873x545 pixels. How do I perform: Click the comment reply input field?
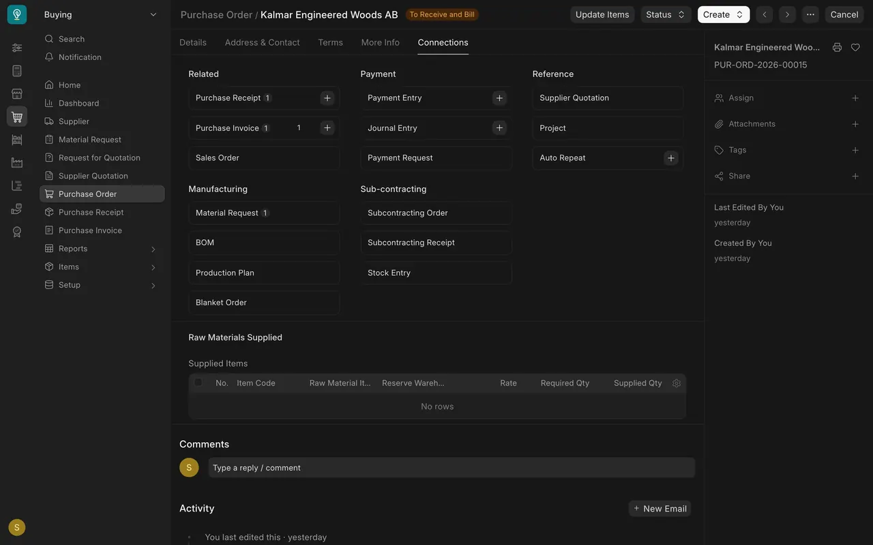[x=452, y=467]
